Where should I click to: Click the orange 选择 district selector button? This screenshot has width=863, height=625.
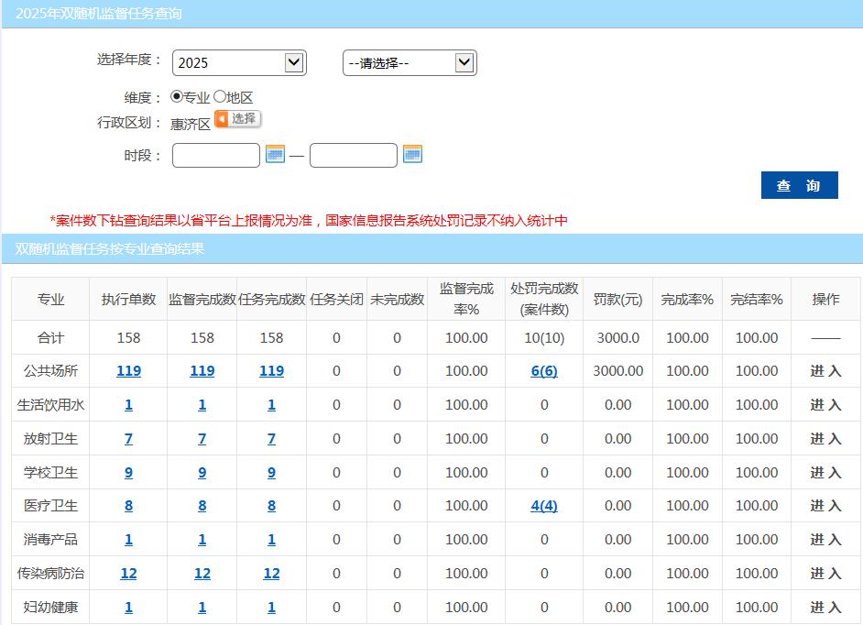(x=238, y=119)
